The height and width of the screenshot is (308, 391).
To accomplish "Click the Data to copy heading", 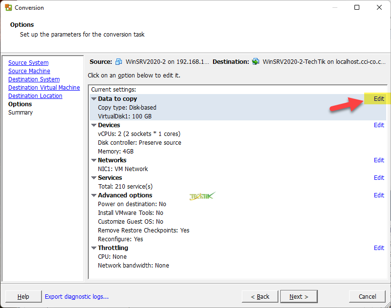I will click(x=117, y=99).
